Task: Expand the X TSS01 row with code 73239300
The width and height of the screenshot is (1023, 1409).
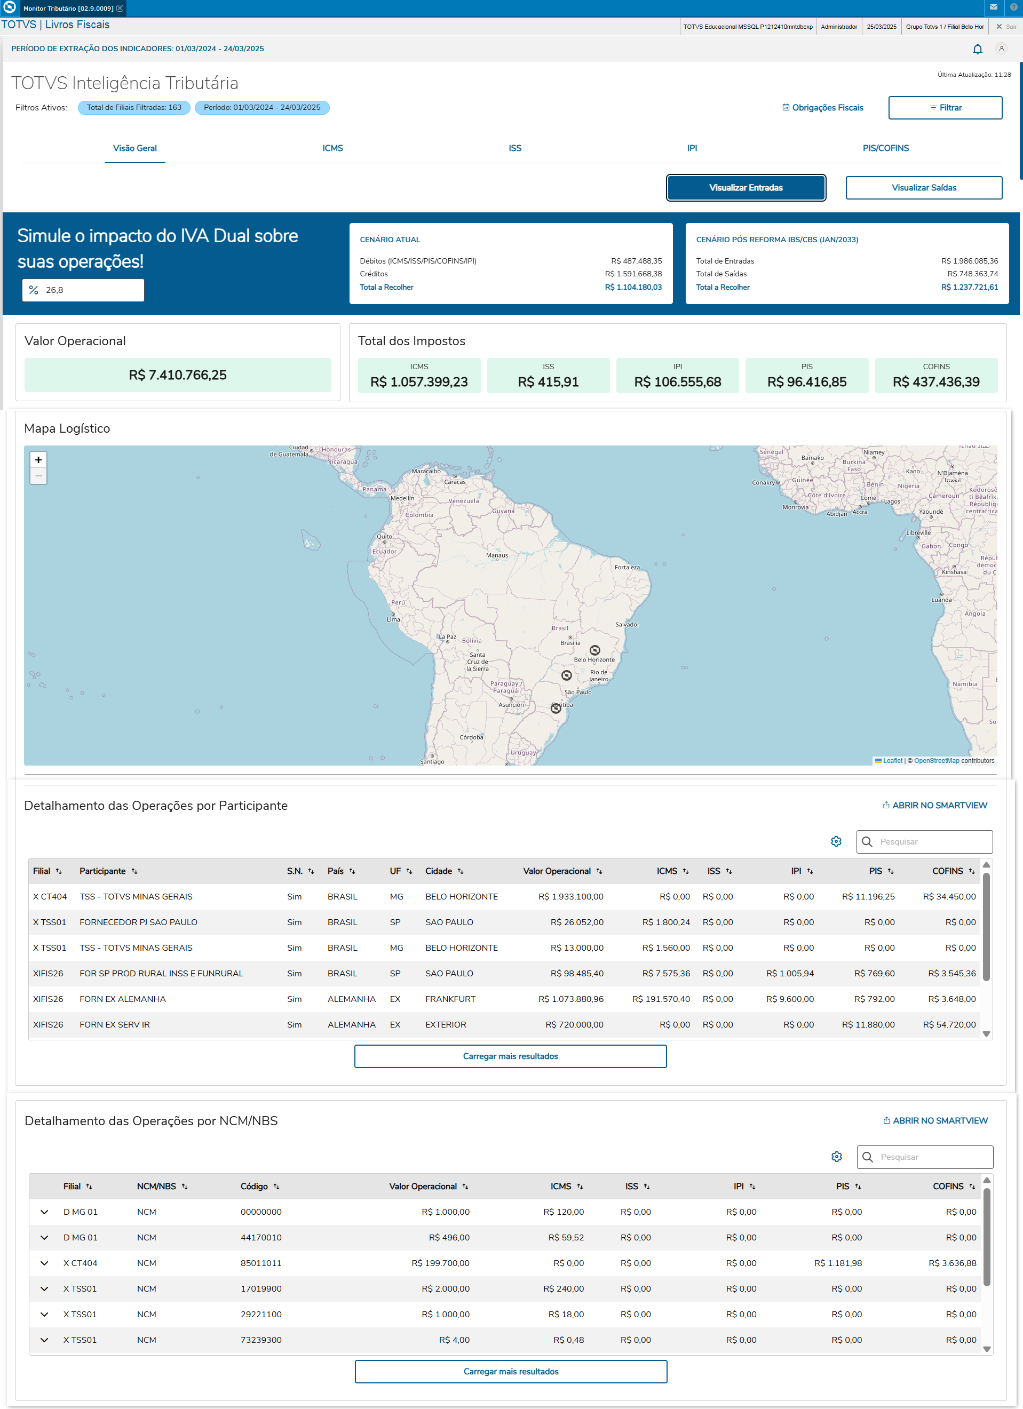Action: point(44,1340)
